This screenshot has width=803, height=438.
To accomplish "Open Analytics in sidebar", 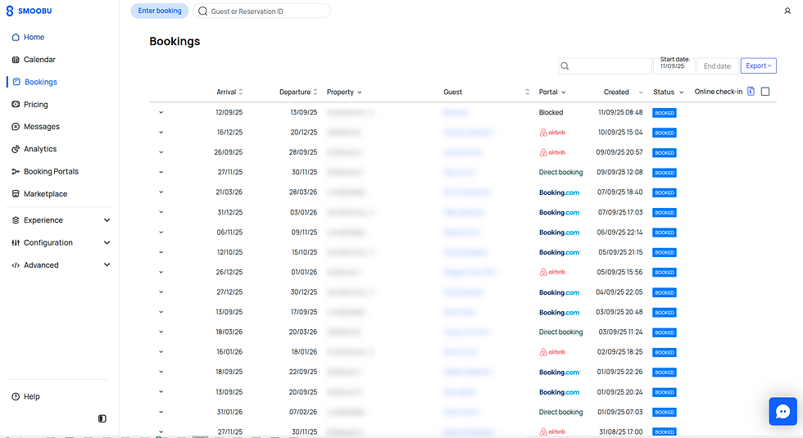I will pyautogui.click(x=40, y=149).
